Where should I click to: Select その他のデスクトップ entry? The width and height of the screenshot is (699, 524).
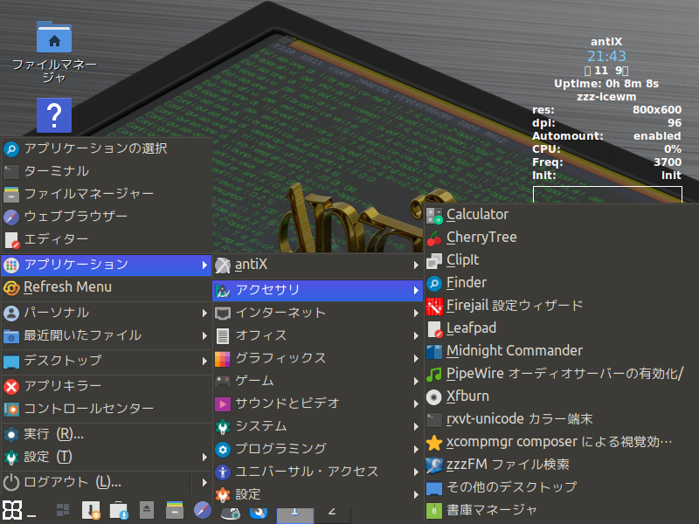point(561,487)
